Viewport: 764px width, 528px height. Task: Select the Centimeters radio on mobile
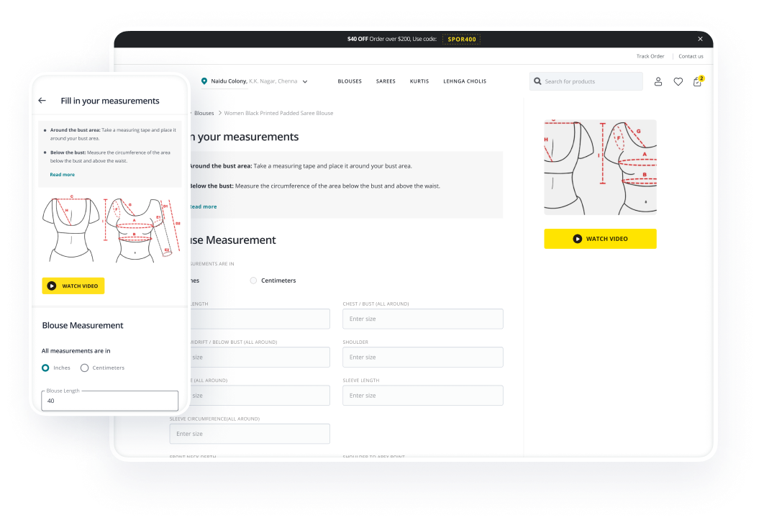pos(84,368)
